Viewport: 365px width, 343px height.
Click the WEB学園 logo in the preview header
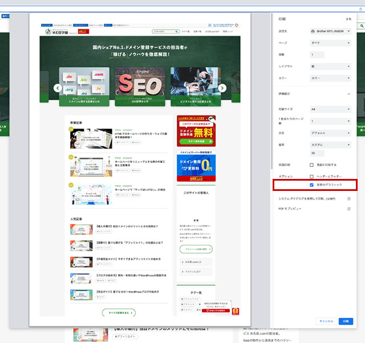click(x=56, y=32)
